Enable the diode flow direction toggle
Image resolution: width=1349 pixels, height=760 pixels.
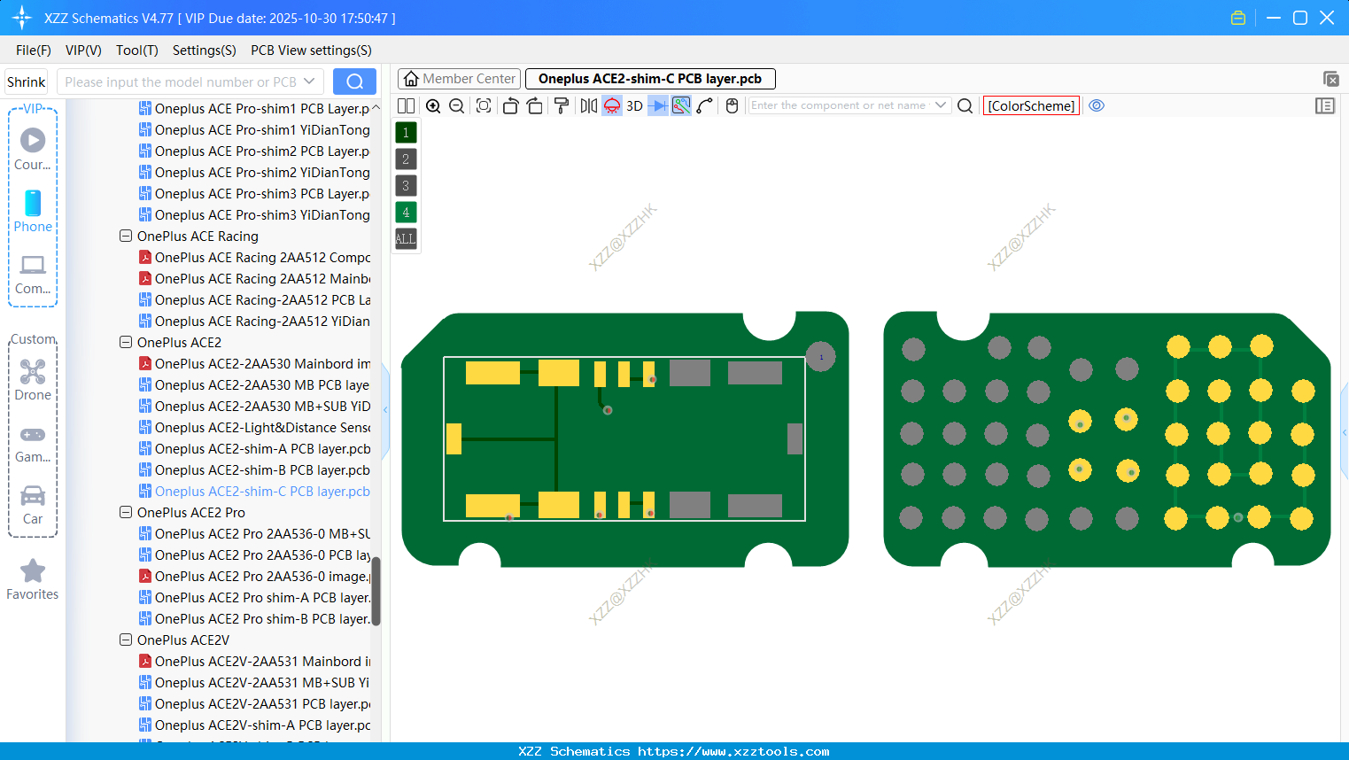657,105
